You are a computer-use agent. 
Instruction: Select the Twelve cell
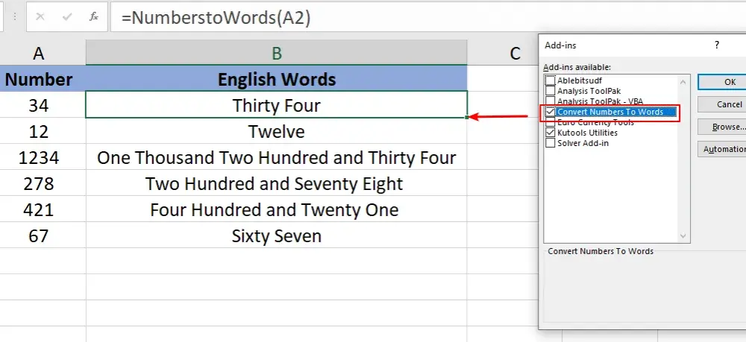tap(277, 130)
